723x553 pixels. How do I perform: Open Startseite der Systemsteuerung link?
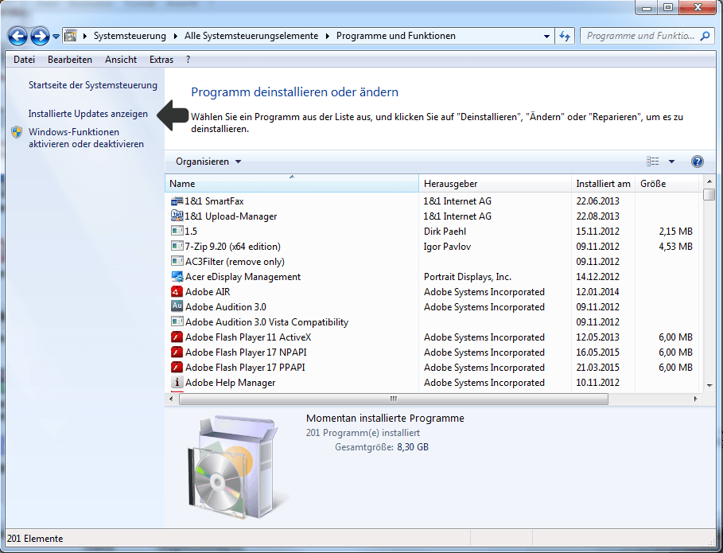tap(93, 85)
